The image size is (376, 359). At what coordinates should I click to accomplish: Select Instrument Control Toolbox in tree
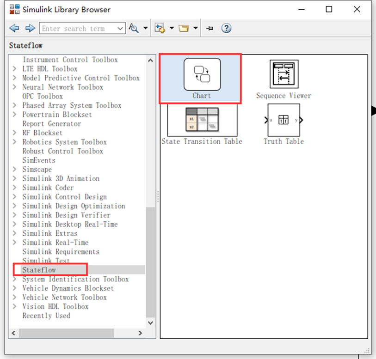point(70,60)
